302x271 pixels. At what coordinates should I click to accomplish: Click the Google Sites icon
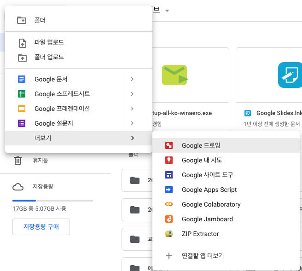169,175
